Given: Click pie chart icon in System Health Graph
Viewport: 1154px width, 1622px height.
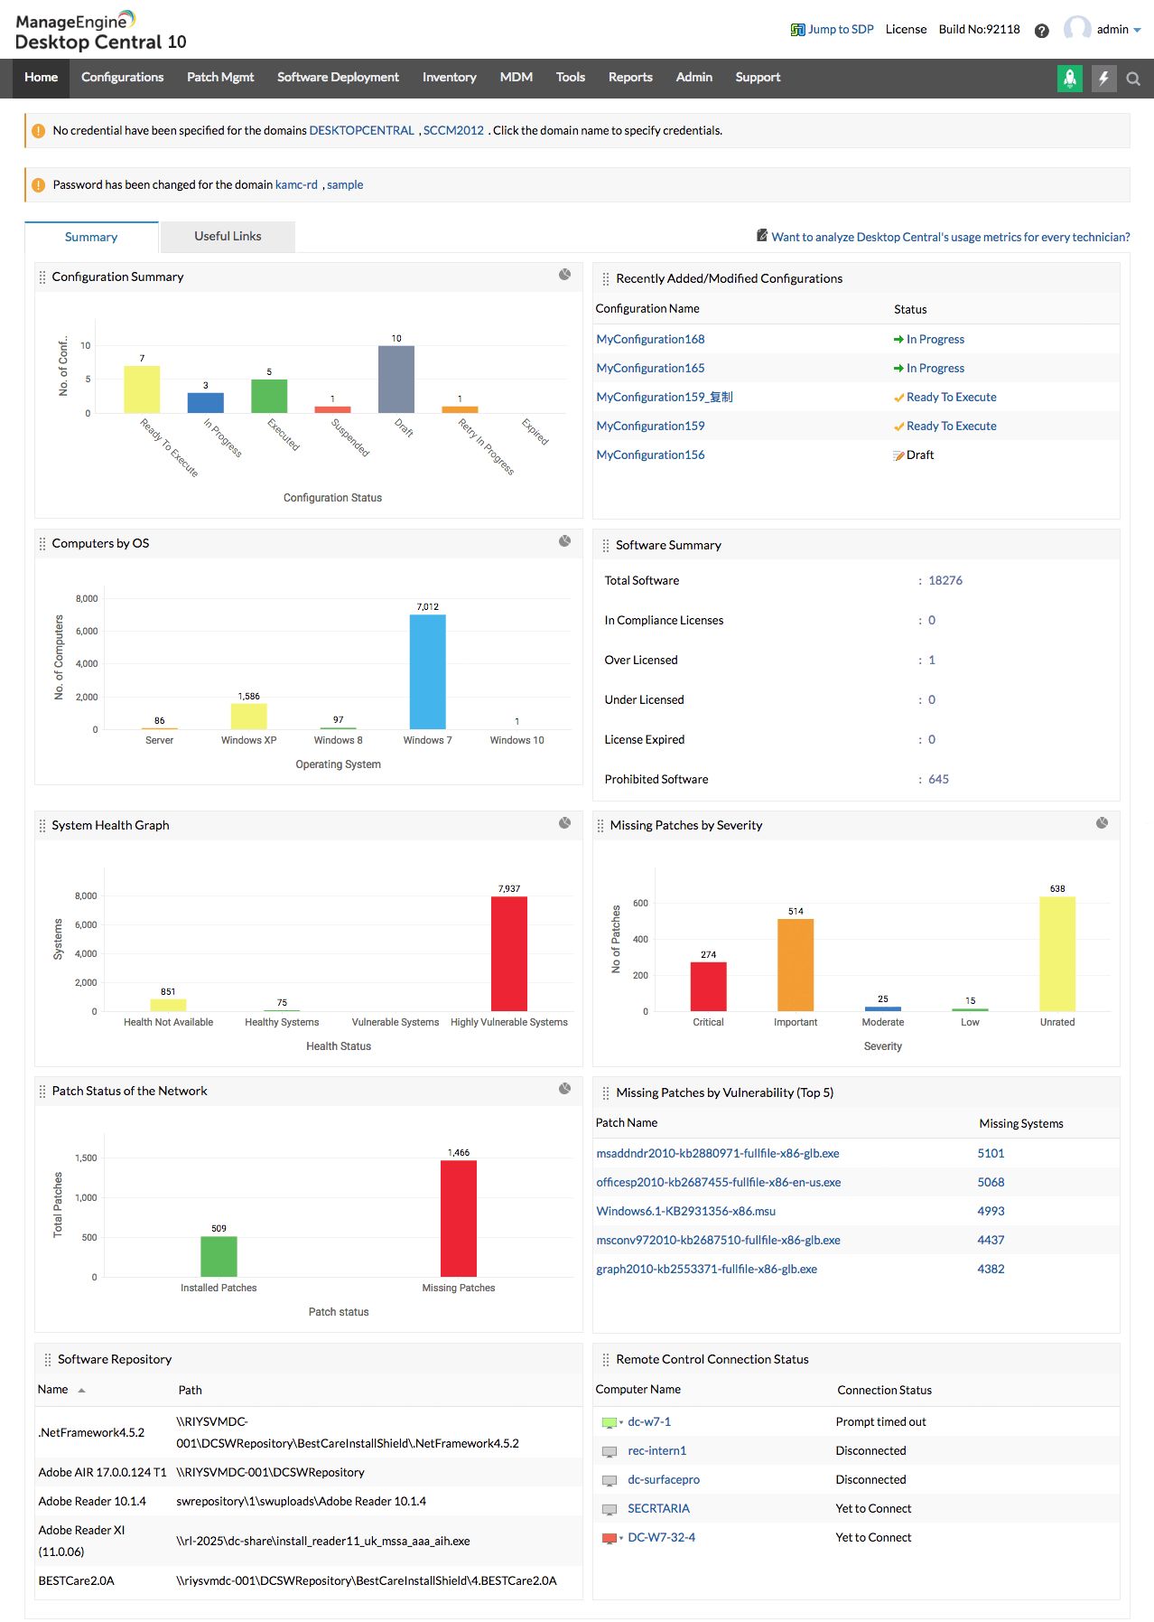Looking at the screenshot, I should click(x=564, y=823).
